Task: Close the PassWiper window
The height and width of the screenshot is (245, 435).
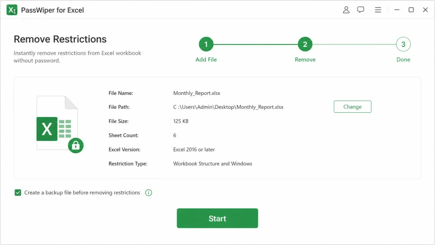Action: (x=425, y=10)
